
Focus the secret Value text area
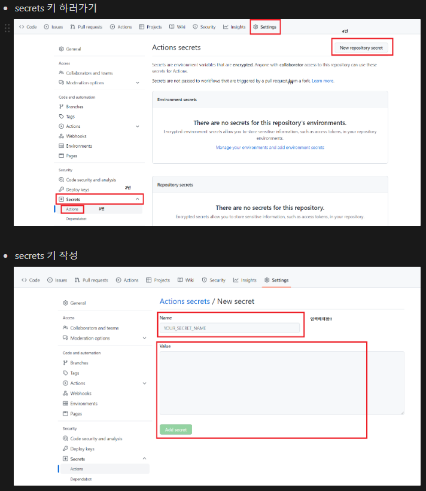click(282, 383)
